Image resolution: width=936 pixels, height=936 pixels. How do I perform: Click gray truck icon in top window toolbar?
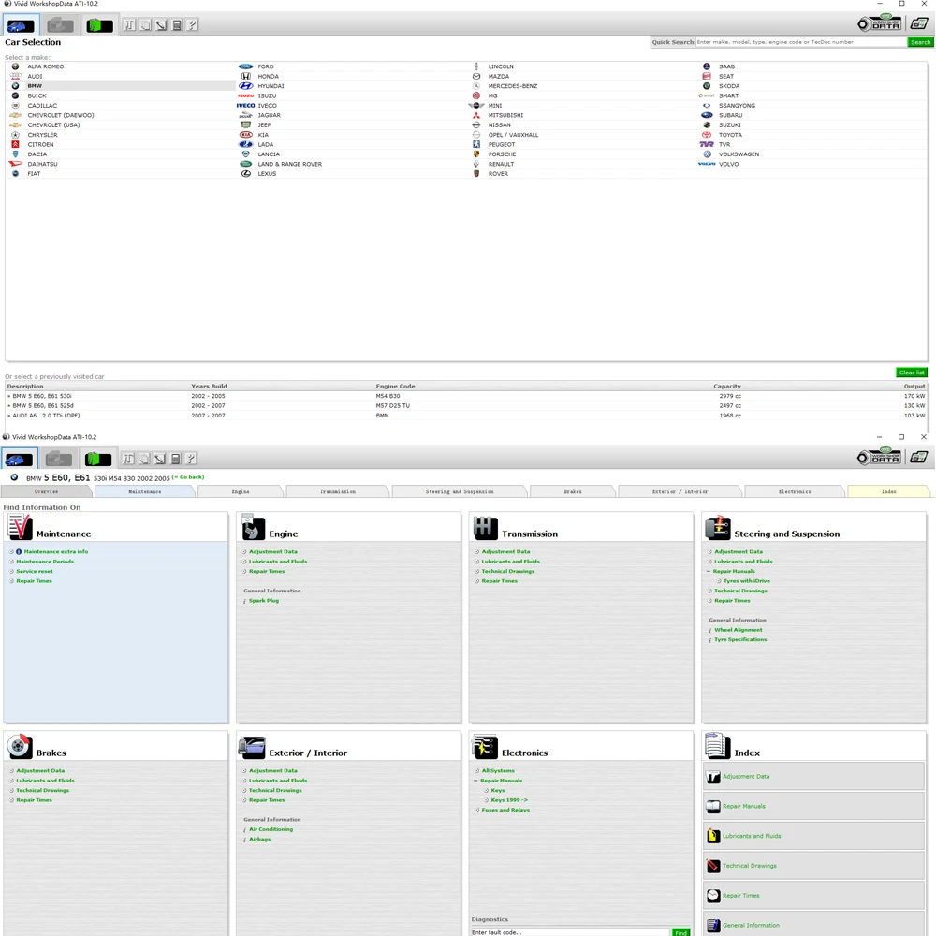tap(60, 25)
